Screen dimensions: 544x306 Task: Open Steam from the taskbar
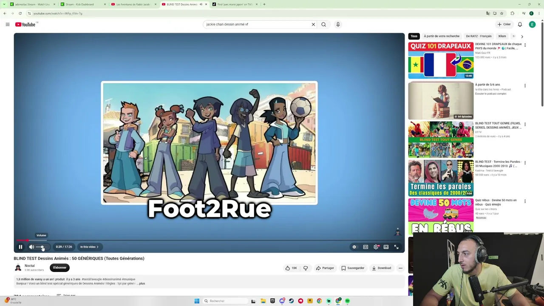291,301
